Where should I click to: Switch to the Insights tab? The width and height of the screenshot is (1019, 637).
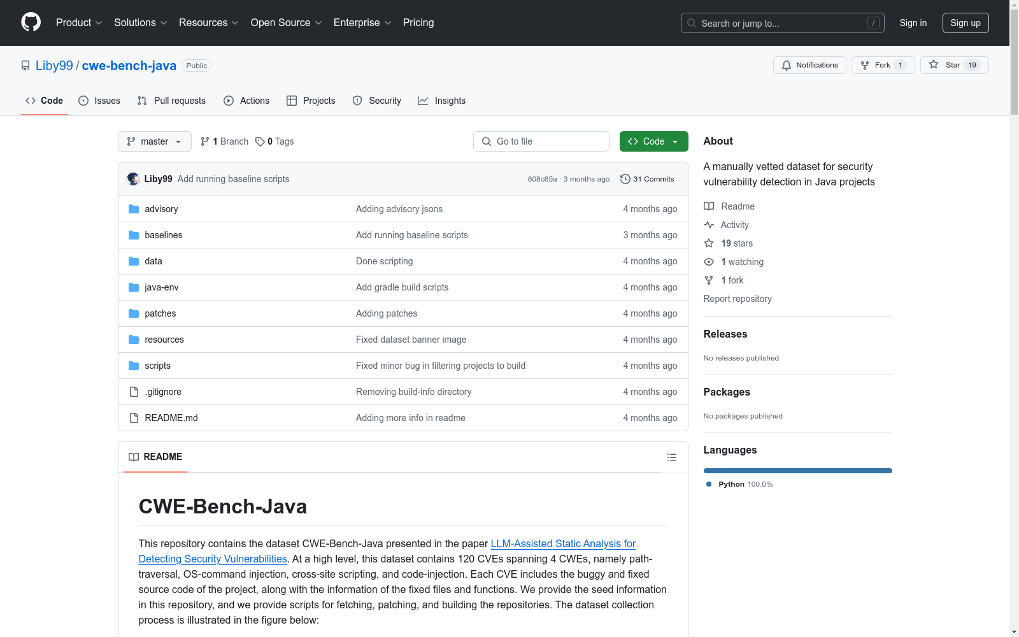(442, 101)
